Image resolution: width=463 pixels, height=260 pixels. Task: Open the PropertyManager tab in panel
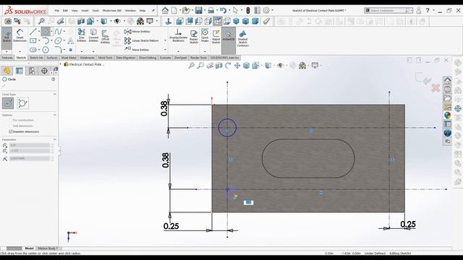tap(20, 71)
